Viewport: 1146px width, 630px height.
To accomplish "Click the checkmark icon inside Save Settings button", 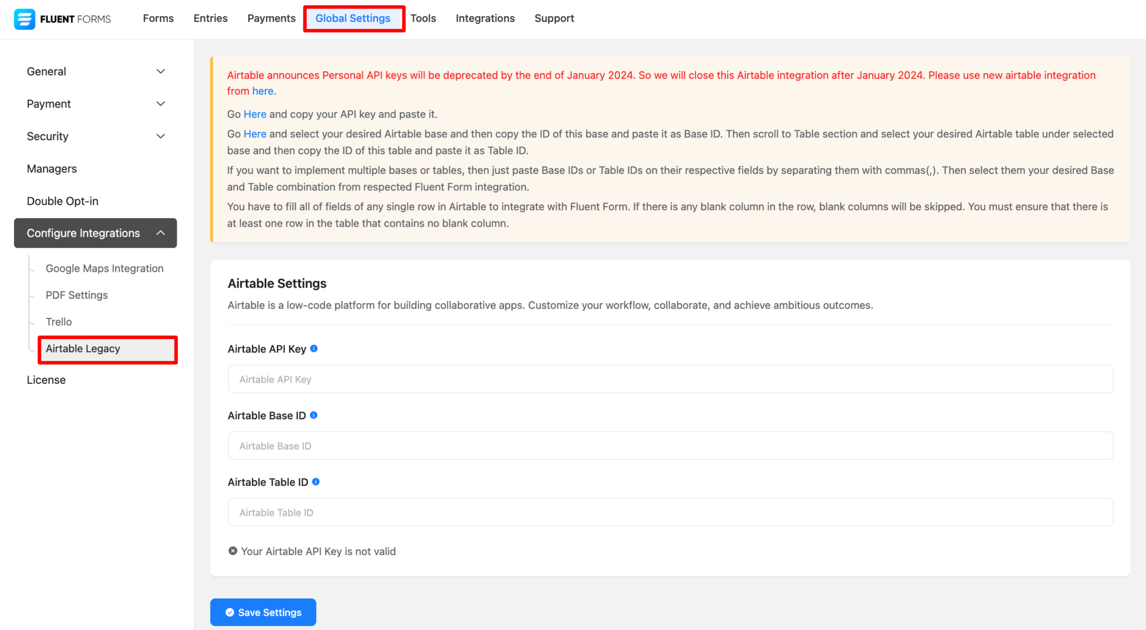I will coord(229,612).
